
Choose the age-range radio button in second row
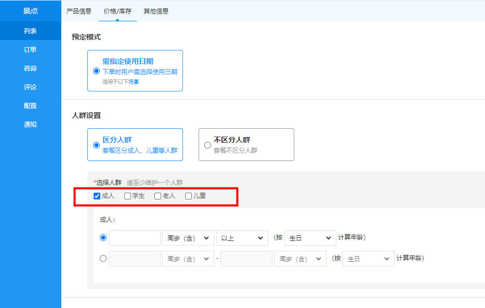(x=103, y=258)
